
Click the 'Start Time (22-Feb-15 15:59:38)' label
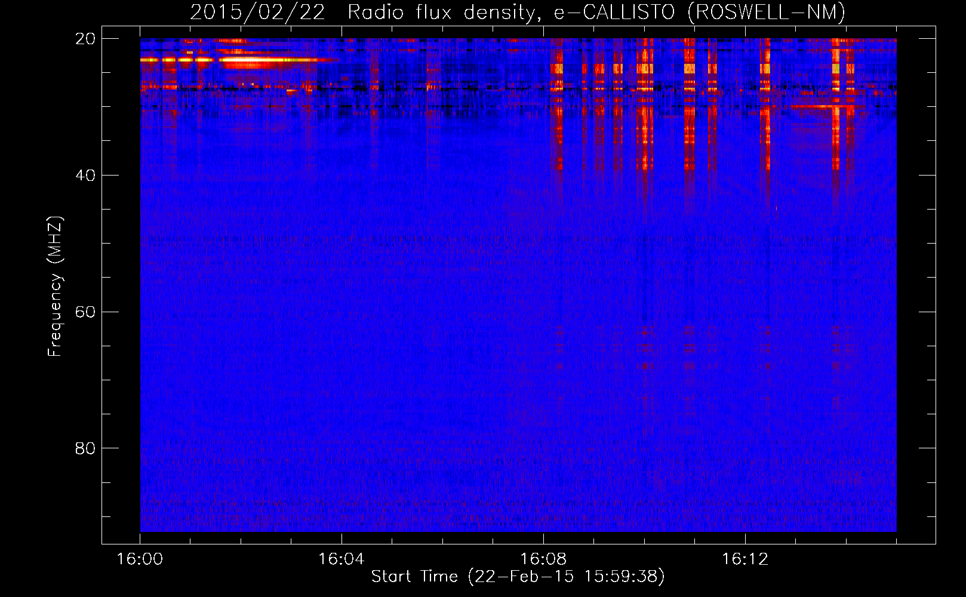point(518,577)
